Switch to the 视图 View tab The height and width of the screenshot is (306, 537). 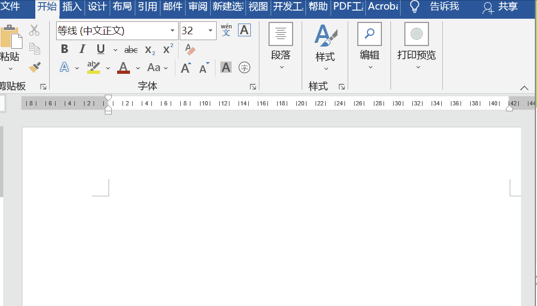(258, 6)
